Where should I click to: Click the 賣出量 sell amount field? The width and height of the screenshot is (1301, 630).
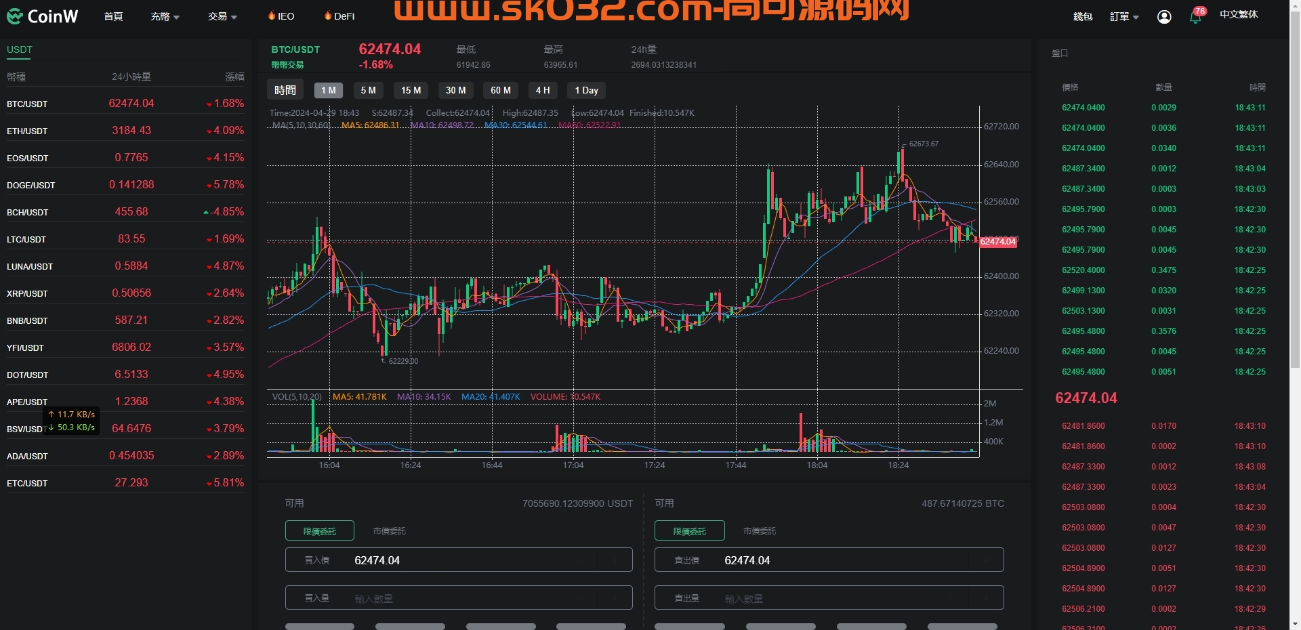tap(829, 598)
